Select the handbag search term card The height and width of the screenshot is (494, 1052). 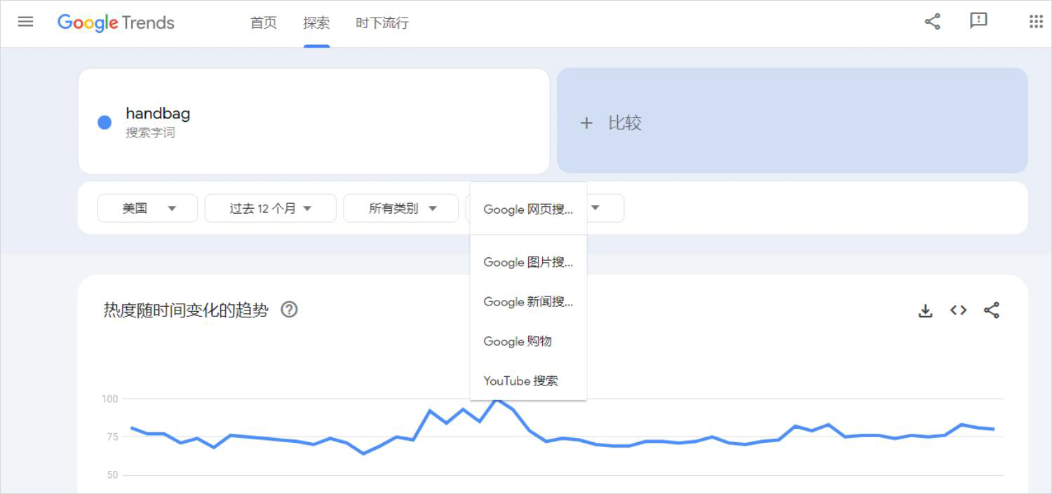312,121
